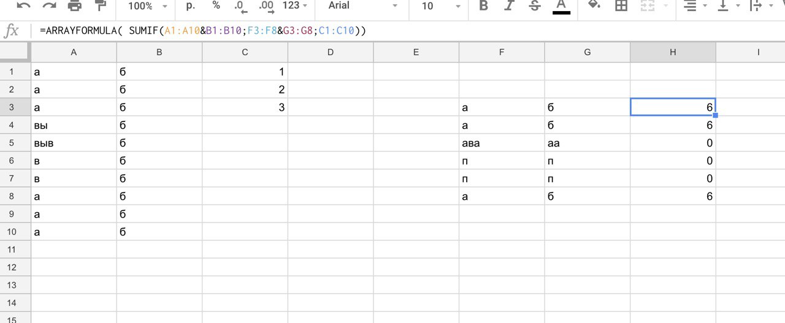Viewport: 785px width, 323px height.
Task: Select cell A1 containing а
Action: click(74, 72)
